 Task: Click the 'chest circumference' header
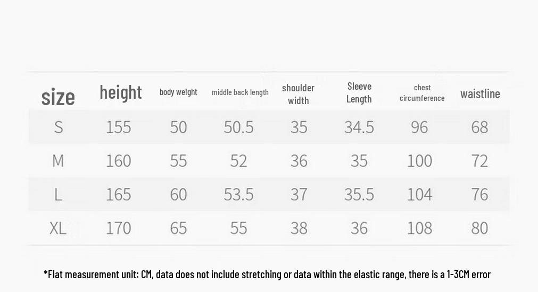click(x=422, y=93)
